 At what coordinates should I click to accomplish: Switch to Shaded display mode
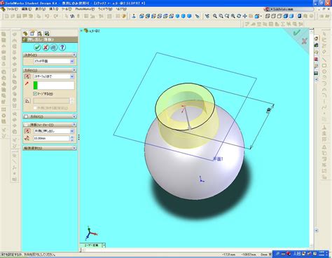(291, 16)
